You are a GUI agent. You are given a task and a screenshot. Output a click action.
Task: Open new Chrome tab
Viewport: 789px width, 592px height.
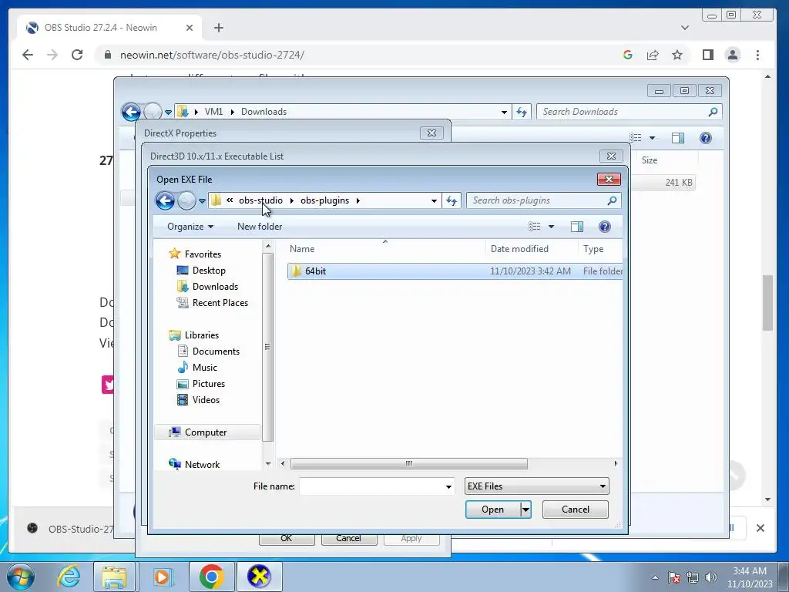[x=218, y=28]
